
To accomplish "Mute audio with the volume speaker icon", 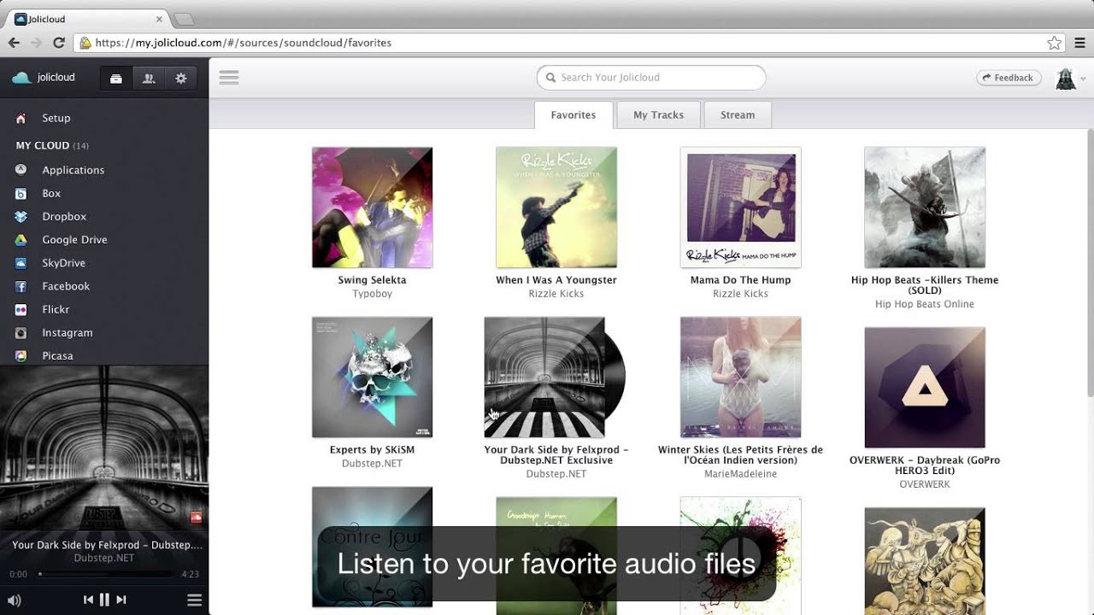I will tap(15, 600).
